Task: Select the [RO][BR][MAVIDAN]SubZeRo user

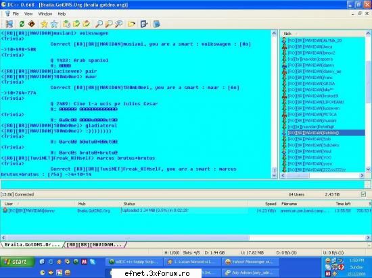Action: 313,145
